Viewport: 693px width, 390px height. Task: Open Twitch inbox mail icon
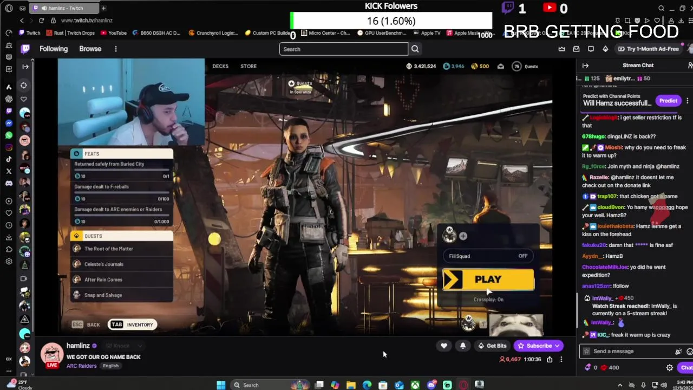[576, 49]
